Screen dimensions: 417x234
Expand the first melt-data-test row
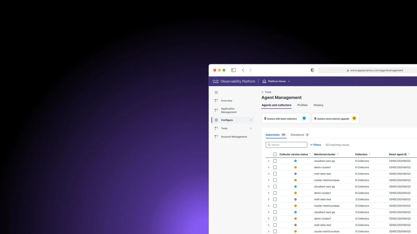coord(269,174)
